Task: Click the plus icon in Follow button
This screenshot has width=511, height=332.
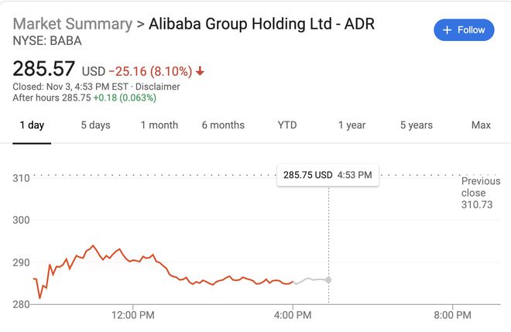Action: point(447,30)
